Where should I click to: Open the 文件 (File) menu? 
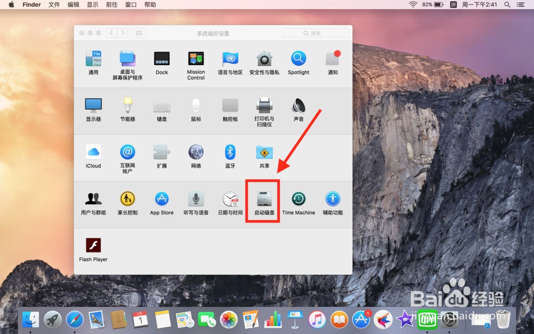click(x=54, y=5)
